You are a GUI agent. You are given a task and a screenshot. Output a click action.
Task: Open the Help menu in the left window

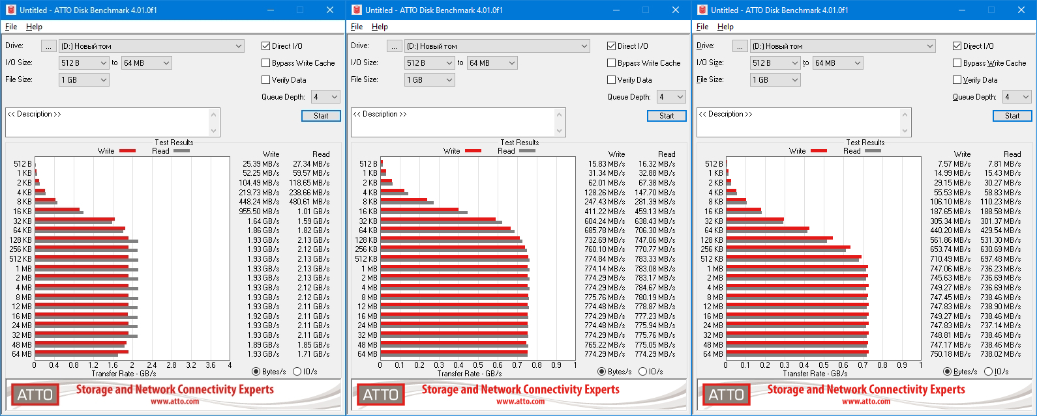pos(34,27)
